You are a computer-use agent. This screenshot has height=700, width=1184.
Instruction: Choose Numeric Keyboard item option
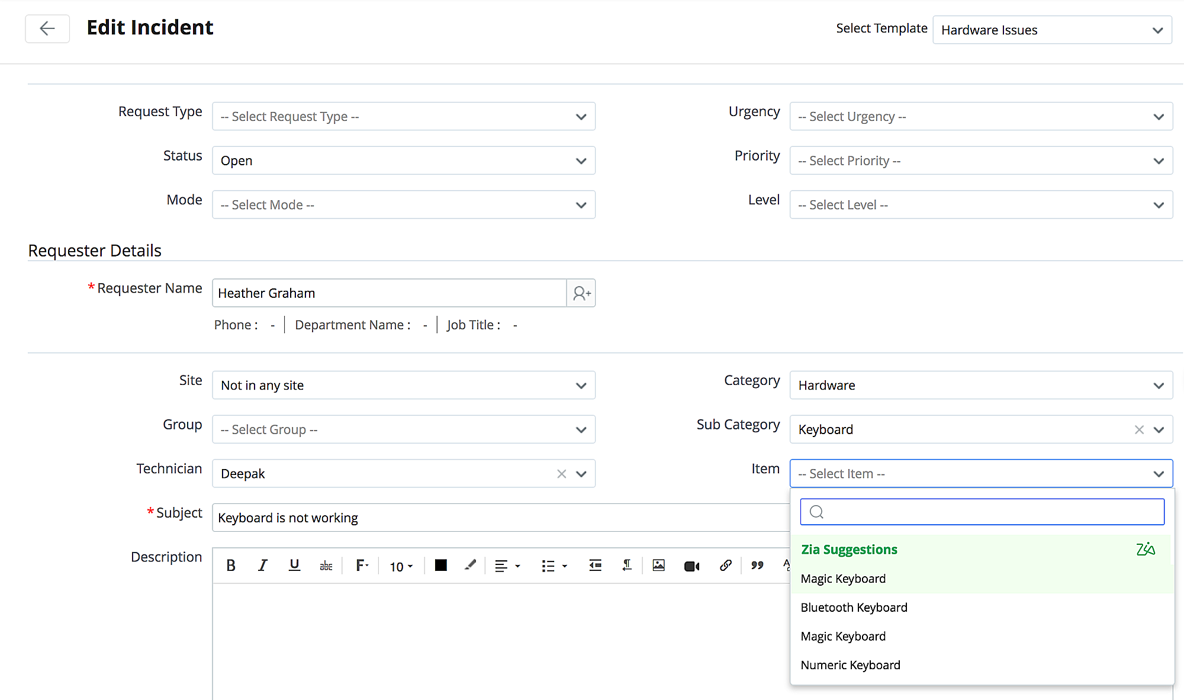tap(850, 665)
